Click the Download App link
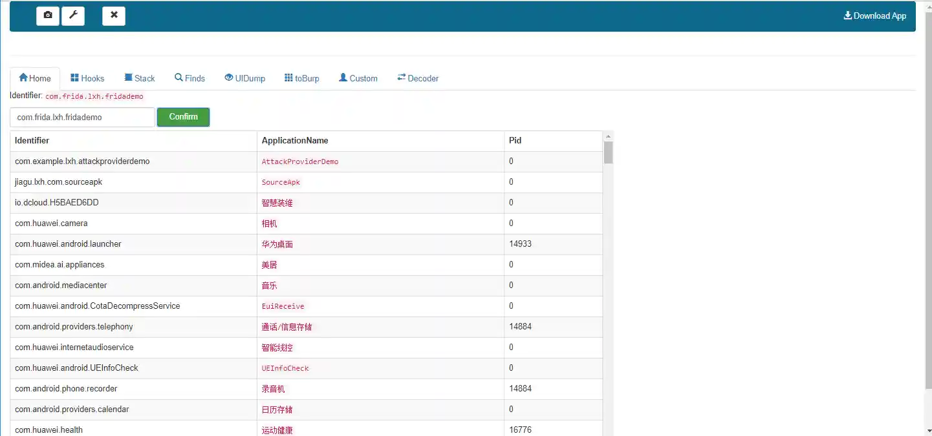This screenshot has width=932, height=436. [875, 16]
